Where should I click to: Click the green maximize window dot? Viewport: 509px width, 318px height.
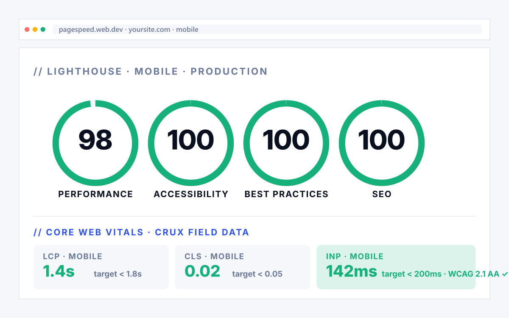tap(43, 30)
